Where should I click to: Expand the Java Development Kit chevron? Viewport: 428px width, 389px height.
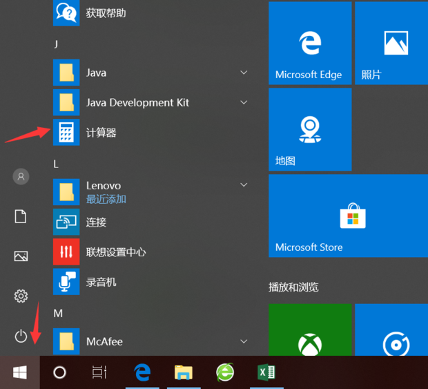click(x=244, y=102)
